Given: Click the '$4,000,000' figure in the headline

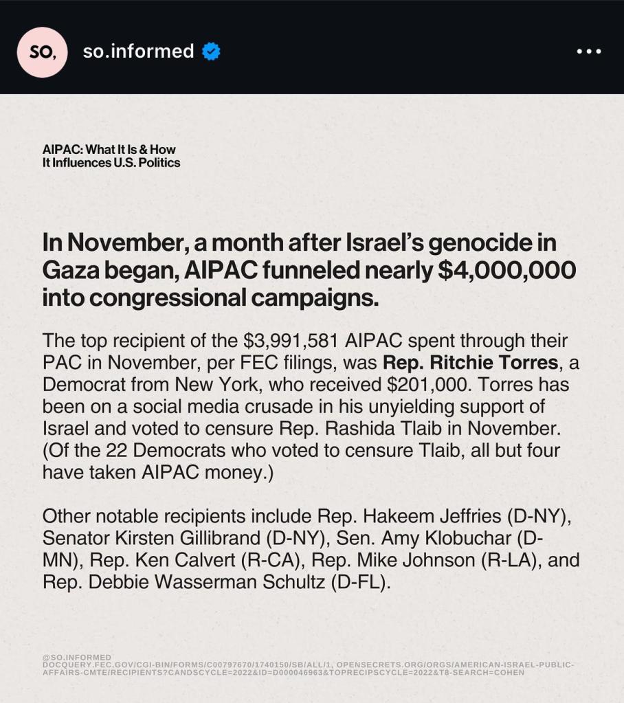Looking at the screenshot, I should point(507,270).
